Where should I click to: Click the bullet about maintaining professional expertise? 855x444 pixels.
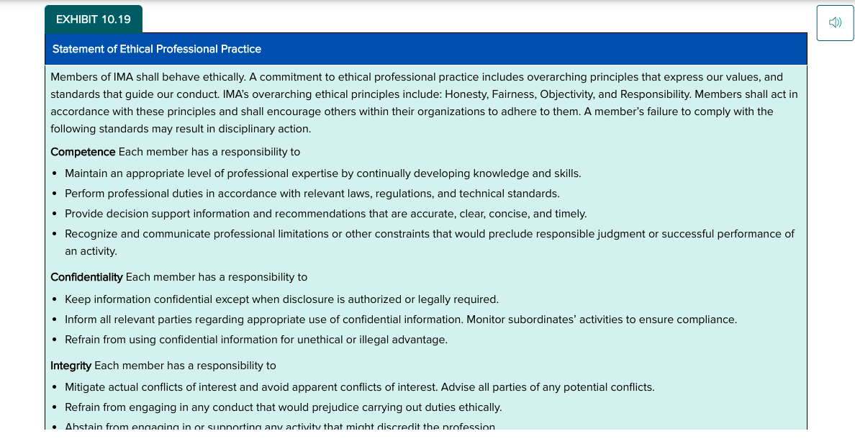point(323,173)
